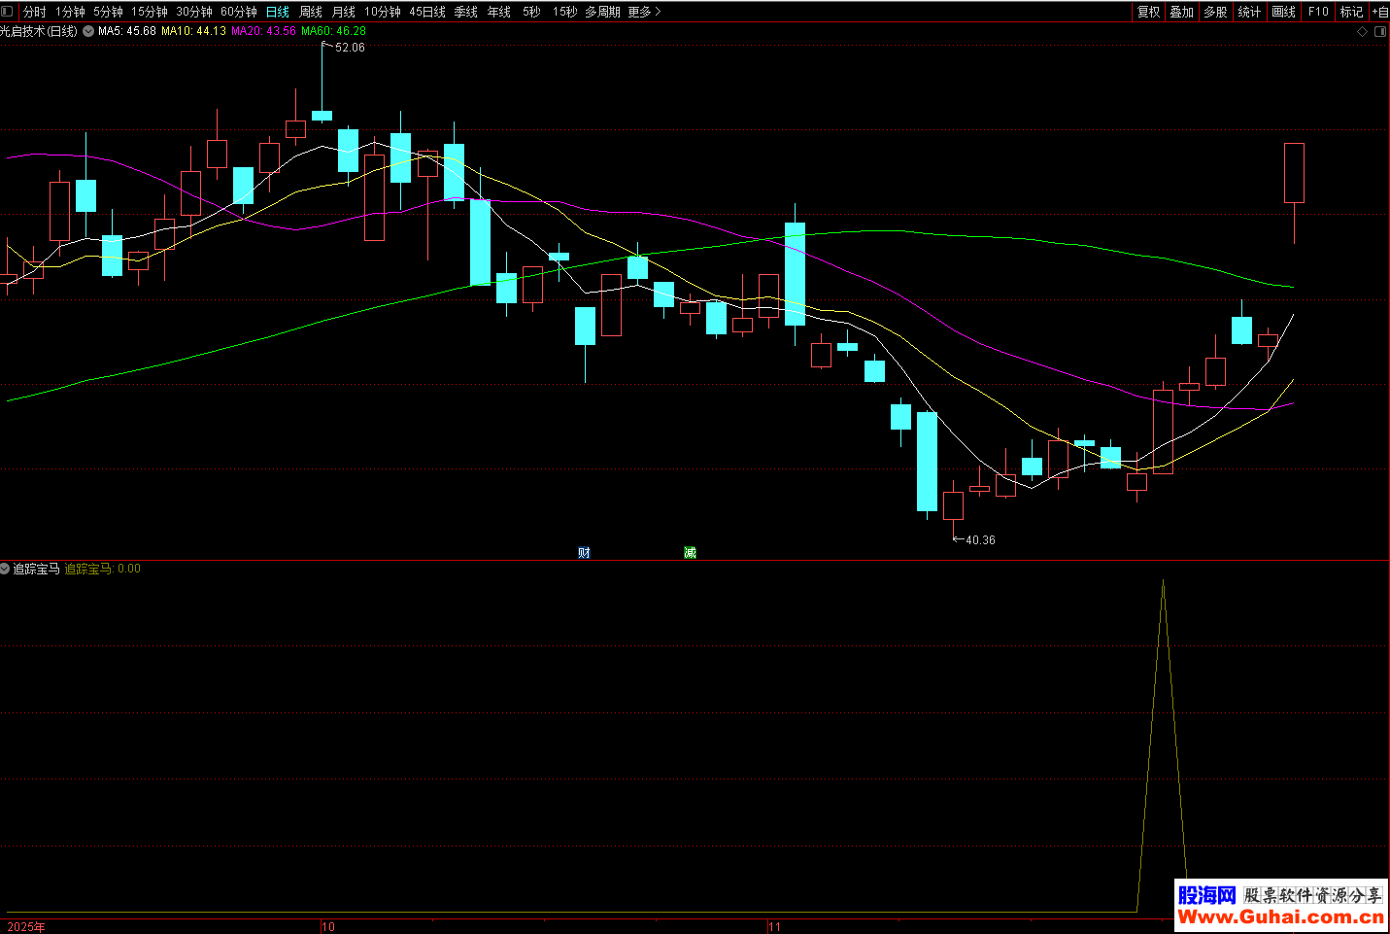1390x934 pixels.
Task: Toggle 复权 price adjustment
Action: pos(1148,12)
